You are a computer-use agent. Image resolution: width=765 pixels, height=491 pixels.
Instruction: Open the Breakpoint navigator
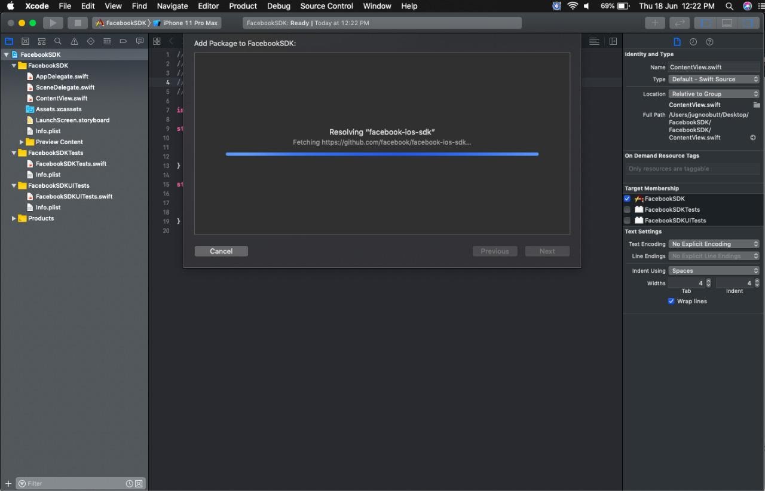pyautogui.click(x=123, y=41)
